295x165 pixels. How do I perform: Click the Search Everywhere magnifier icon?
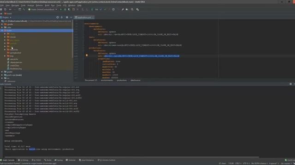(132, 9)
